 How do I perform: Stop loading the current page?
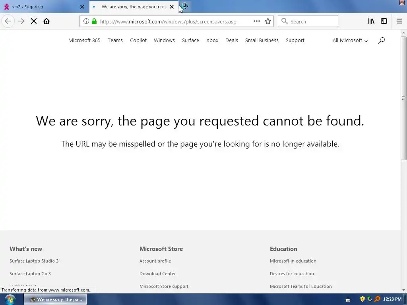pyautogui.click(x=34, y=21)
